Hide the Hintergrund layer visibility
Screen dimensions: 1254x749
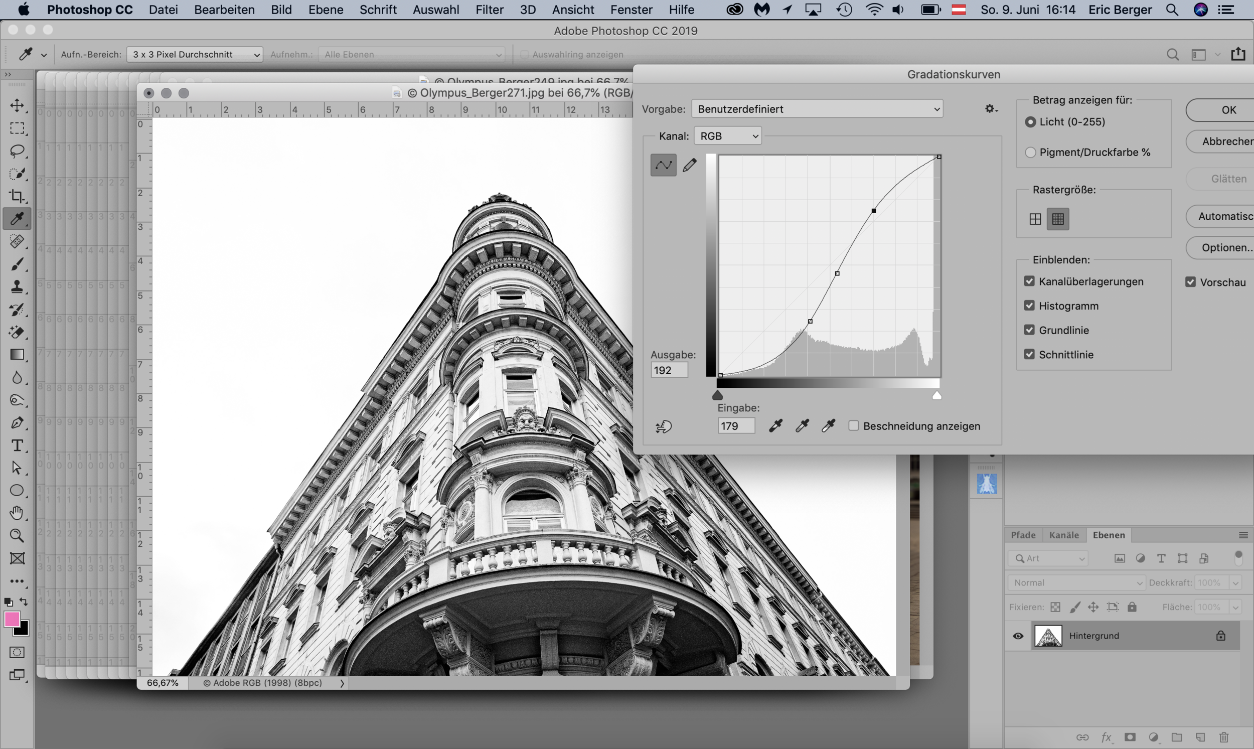coord(1018,636)
